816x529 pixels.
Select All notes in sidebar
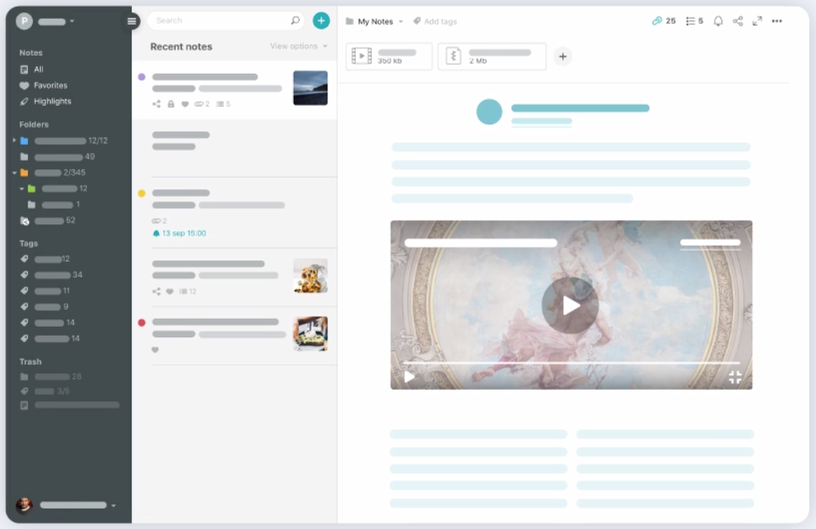tap(31, 70)
